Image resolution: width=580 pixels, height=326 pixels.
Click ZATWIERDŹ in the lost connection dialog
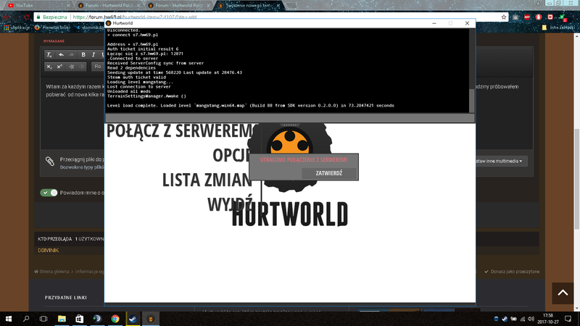329,173
